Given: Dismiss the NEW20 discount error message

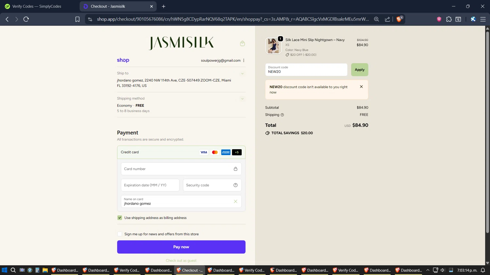Looking at the screenshot, I should click(361, 87).
